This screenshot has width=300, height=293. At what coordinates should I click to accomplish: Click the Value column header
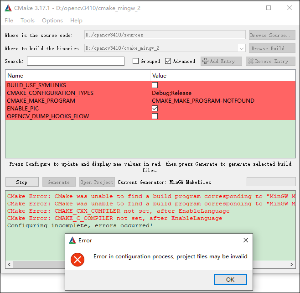point(223,75)
